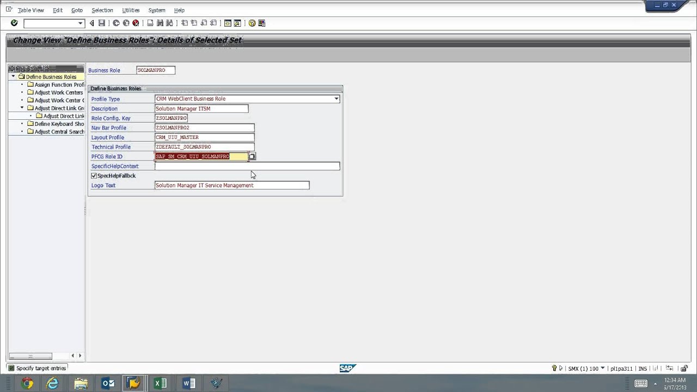697x392 pixels.
Task: Click the status bar message icon
Action: [11, 368]
